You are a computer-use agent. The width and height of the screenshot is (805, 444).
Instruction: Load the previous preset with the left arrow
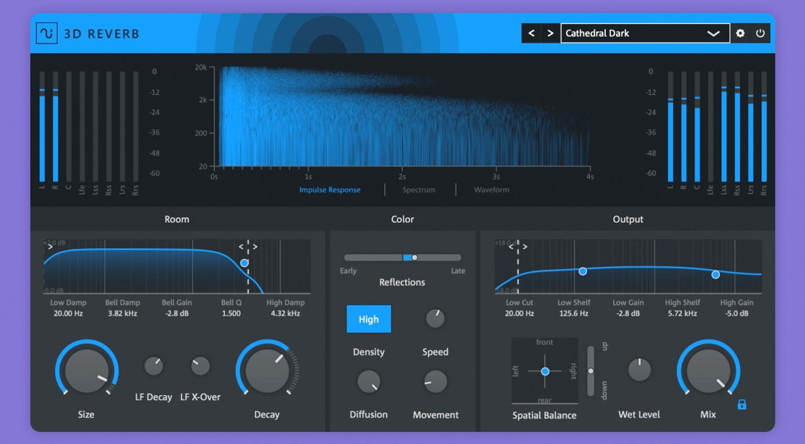tap(531, 33)
